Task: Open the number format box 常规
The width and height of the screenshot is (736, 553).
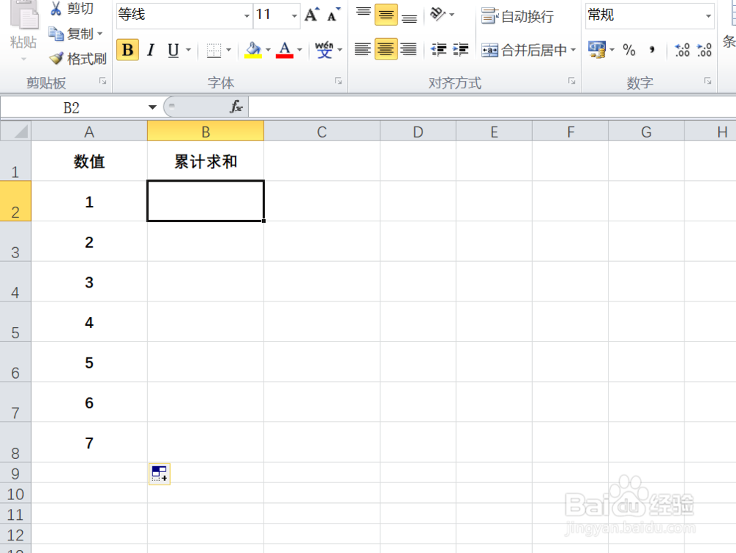Action: (x=650, y=15)
